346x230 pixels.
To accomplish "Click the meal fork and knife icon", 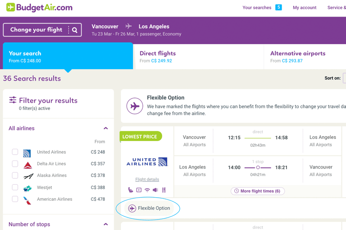I will pos(164,190).
